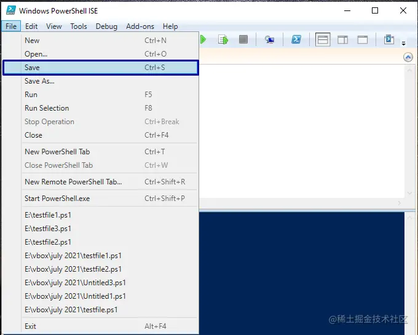This screenshot has width=418, height=335.
Task: Open the Add-ons menu
Action: pyautogui.click(x=140, y=26)
